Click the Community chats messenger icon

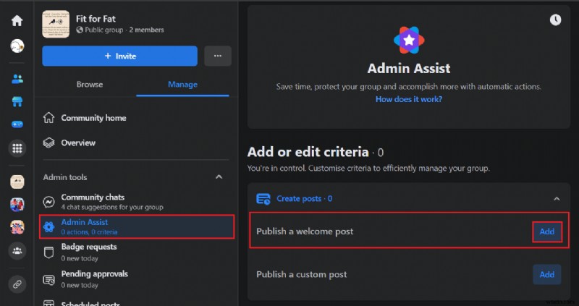pos(48,202)
